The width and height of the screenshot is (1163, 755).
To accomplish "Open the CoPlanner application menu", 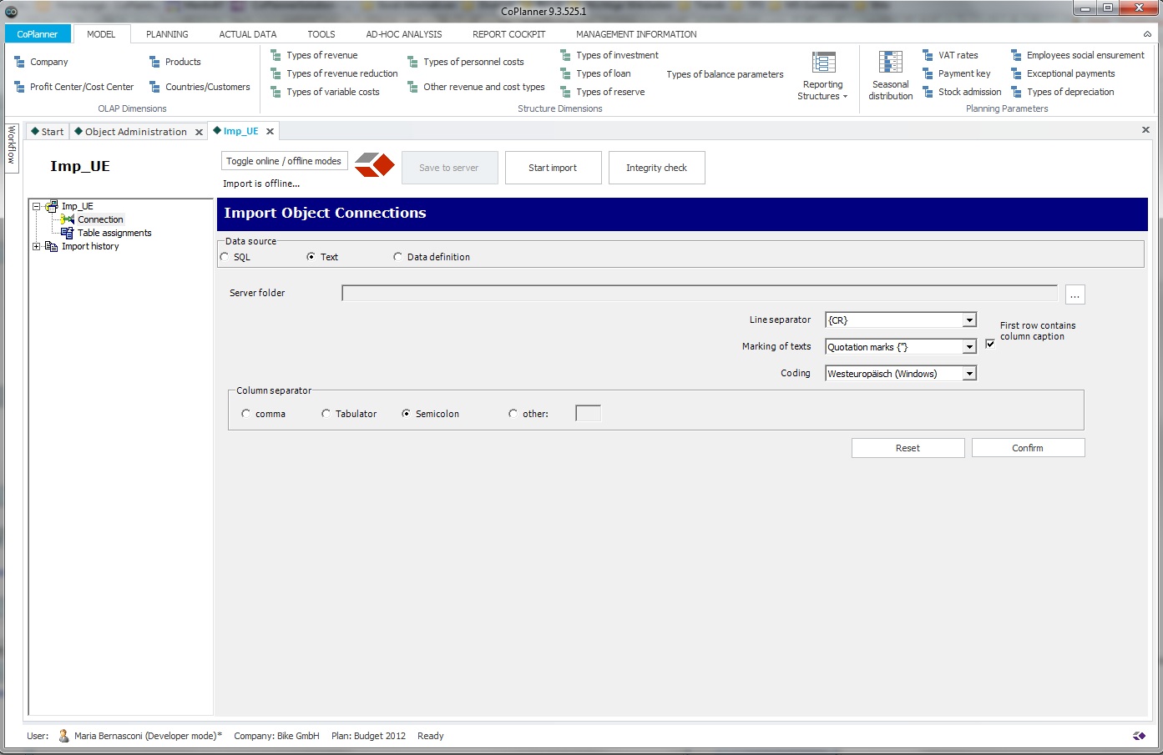I will [38, 34].
